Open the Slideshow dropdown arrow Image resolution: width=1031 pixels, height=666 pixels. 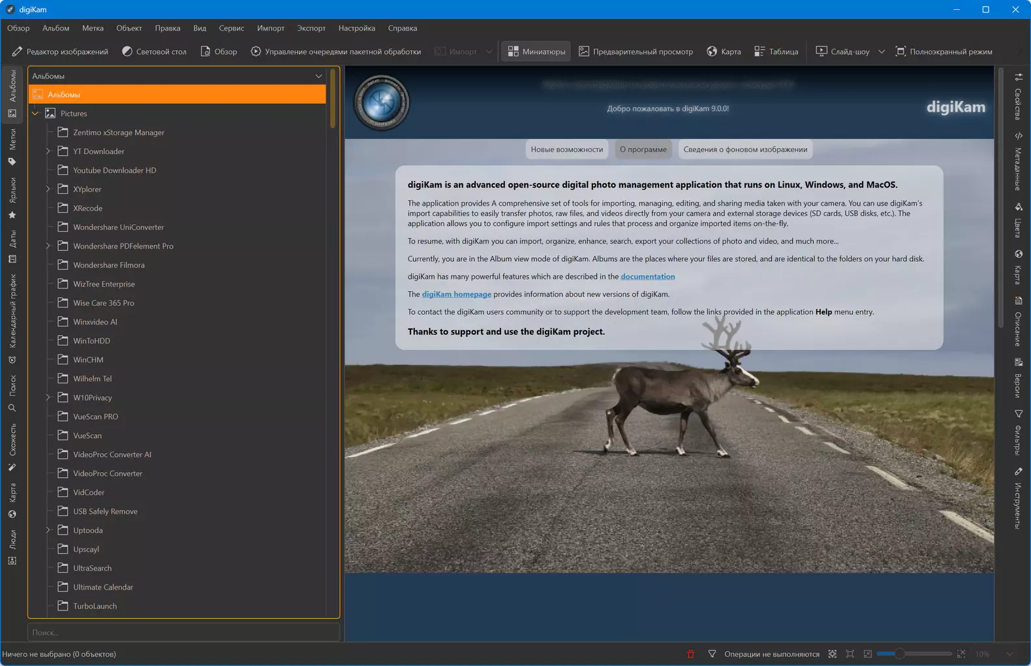tap(882, 52)
